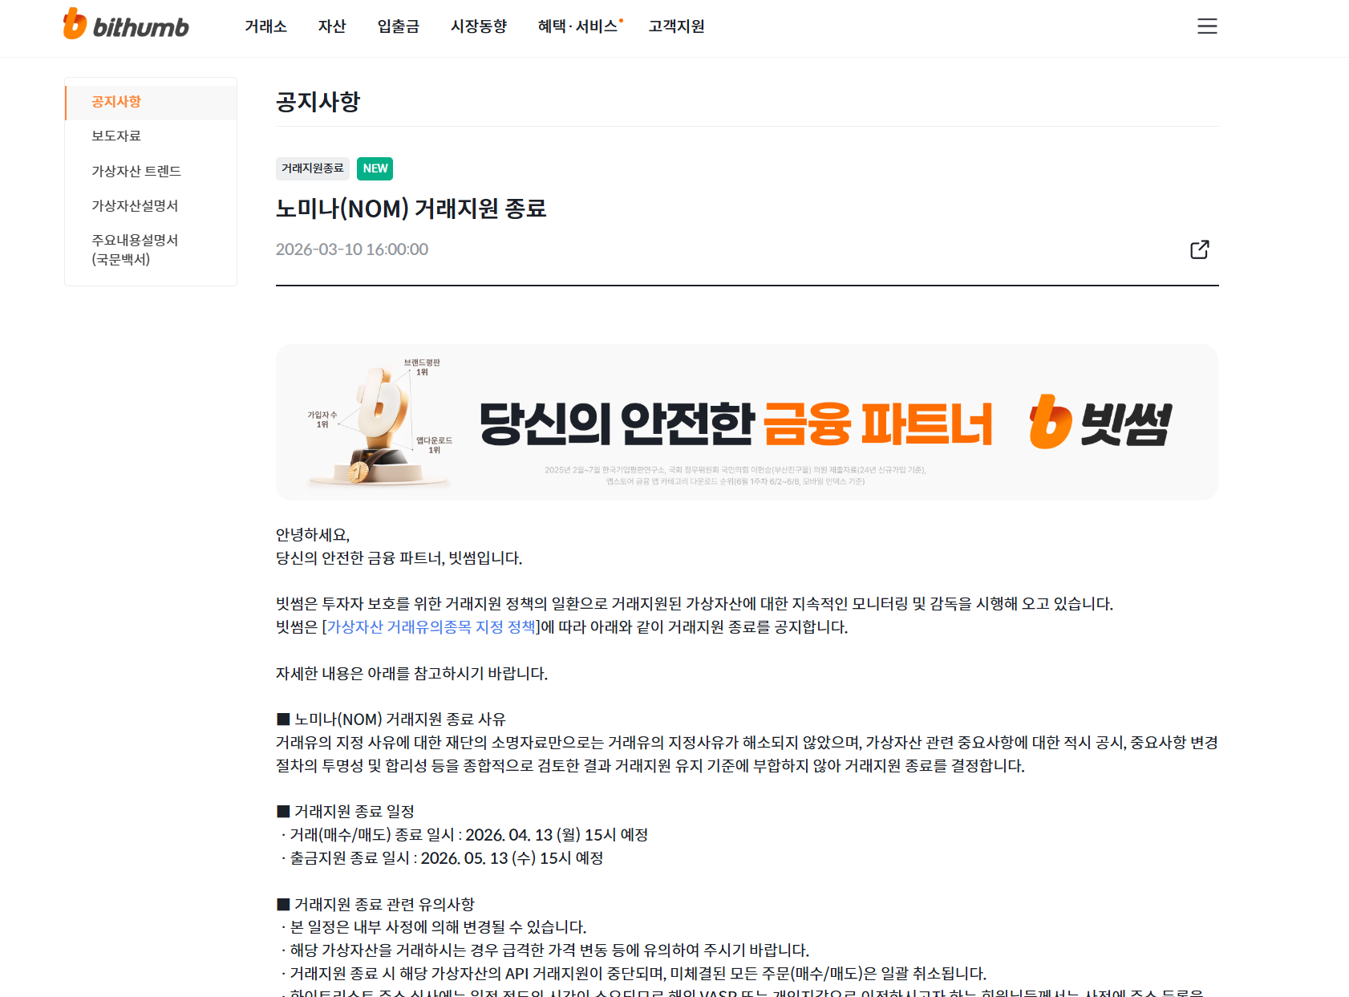Click the share/external link icon
The height and width of the screenshot is (997, 1349).
(1200, 249)
